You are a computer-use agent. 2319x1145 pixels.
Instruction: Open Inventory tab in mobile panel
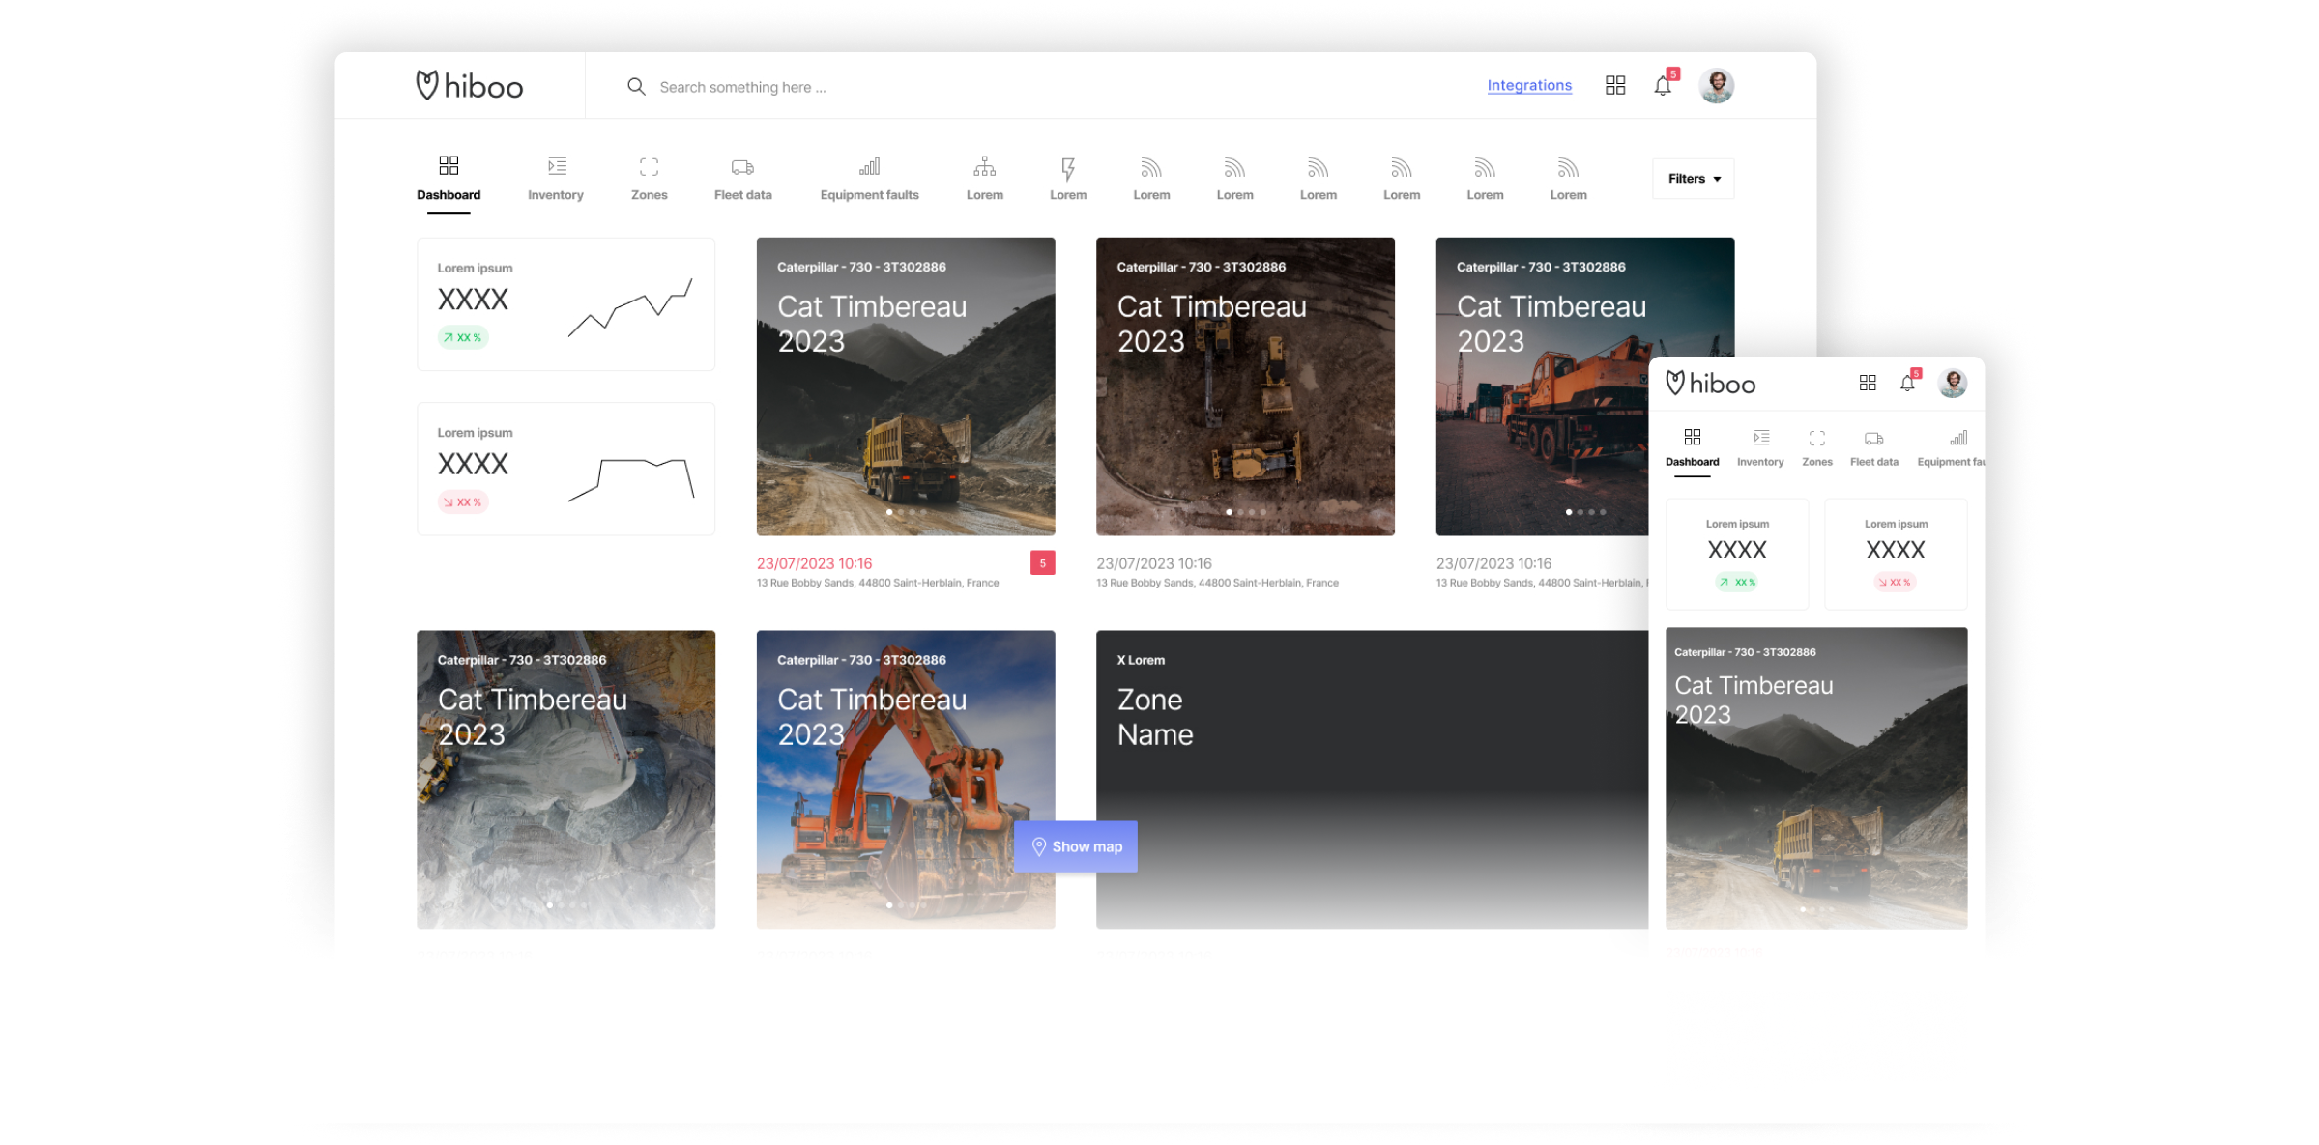[1760, 448]
